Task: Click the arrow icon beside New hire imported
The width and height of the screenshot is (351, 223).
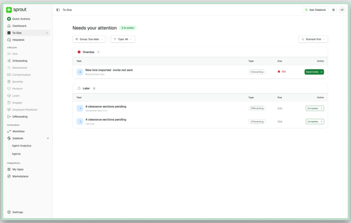Action: [80, 72]
